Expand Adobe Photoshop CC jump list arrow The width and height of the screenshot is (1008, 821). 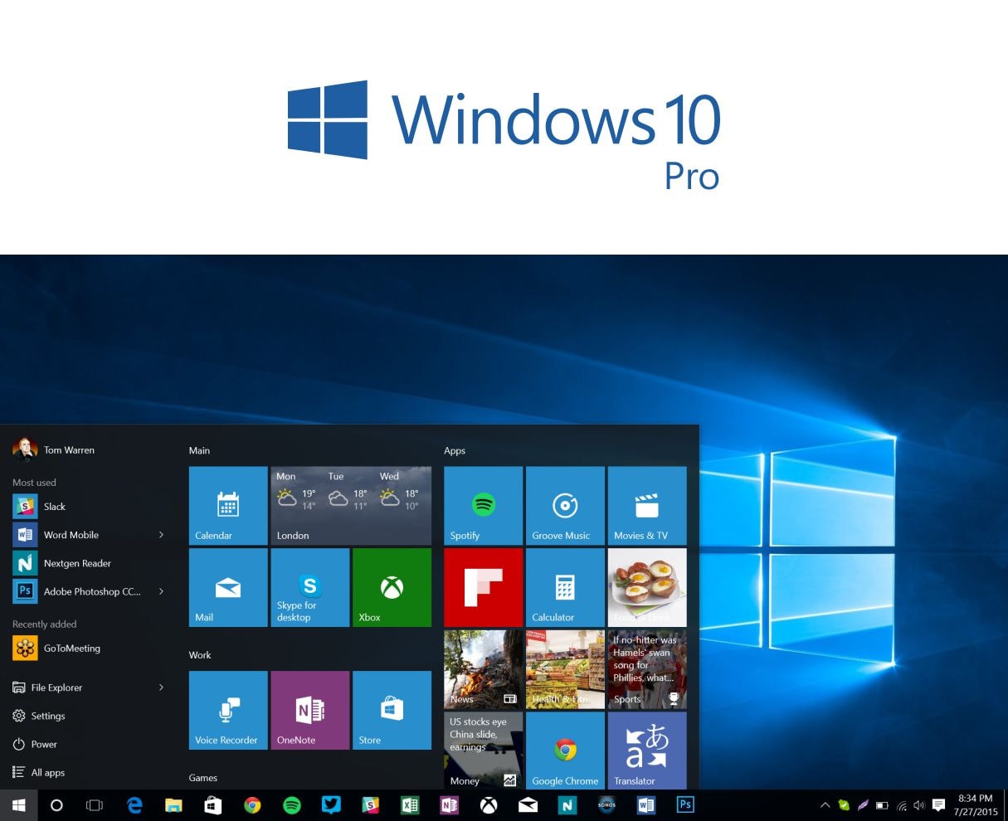[x=161, y=591]
